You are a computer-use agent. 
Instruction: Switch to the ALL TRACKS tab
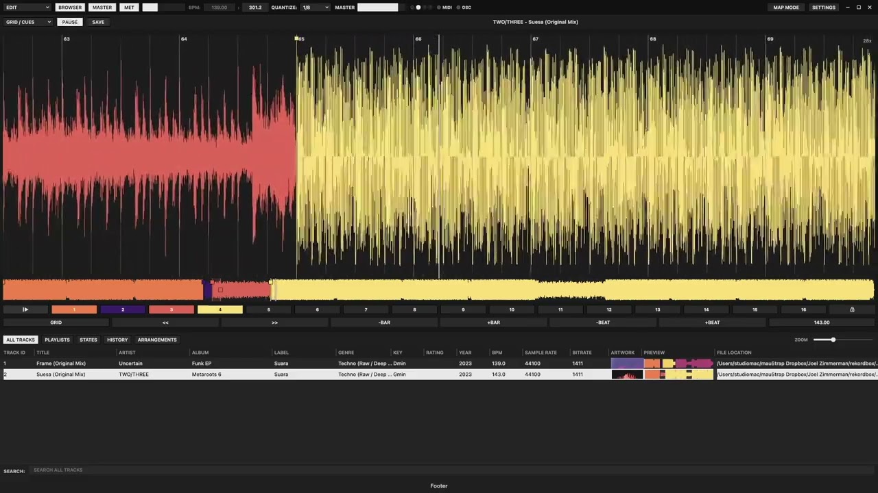click(21, 340)
